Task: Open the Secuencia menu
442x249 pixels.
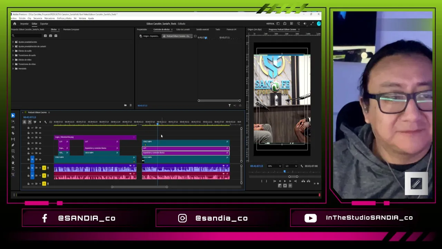Action: pos(38,18)
